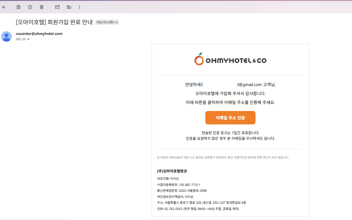This screenshot has width=352, height=220.
Task: Click the phone number 02-762-0552
Action: [x=173, y=209]
